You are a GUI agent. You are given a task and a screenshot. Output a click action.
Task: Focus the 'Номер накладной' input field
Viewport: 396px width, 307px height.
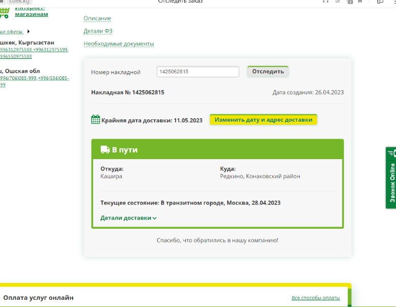[197, 72]
